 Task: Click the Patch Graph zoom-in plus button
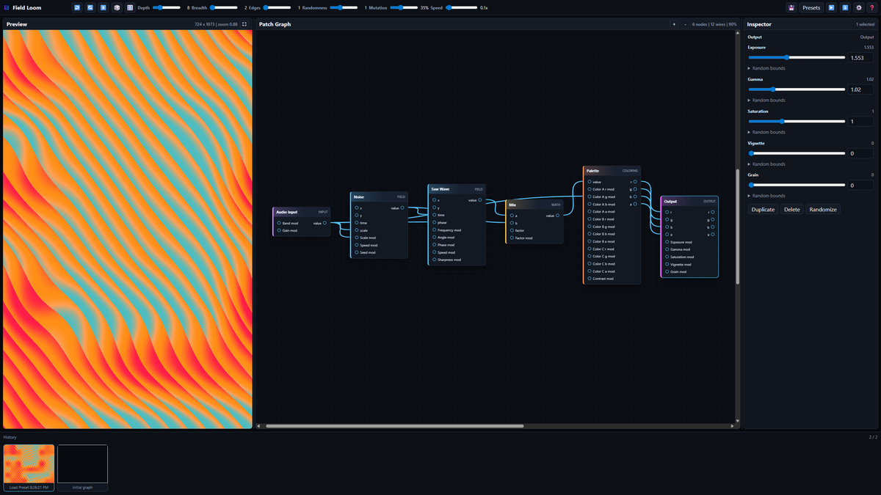674,24
